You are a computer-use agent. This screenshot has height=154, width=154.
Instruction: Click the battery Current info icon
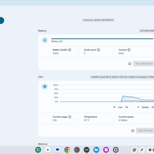pos(129,50)
